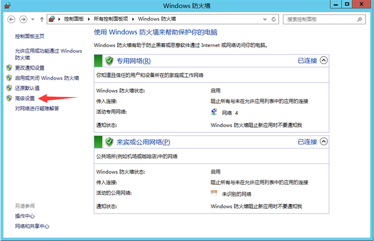Open 高级设置 link in left pane
The image size is (374, 241).
point(25,98)
